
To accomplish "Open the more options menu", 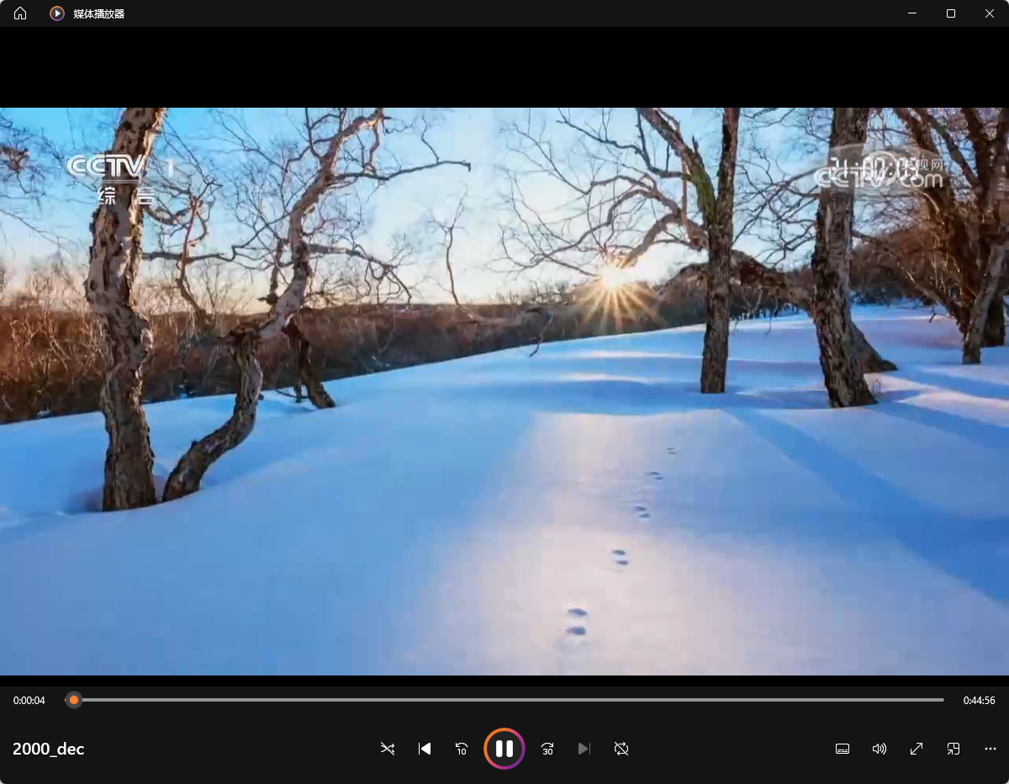I will (x=991, y=749).
